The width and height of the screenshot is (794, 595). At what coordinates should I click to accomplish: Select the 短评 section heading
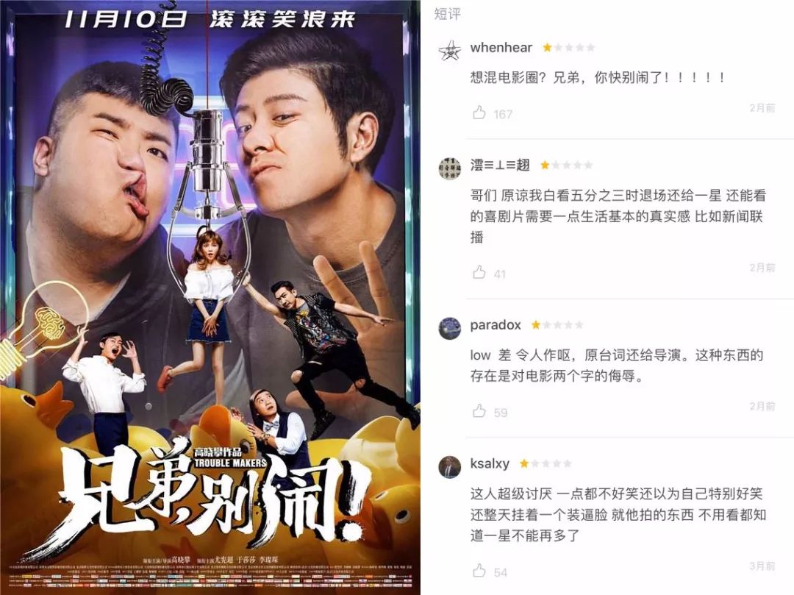pos(448,14)
